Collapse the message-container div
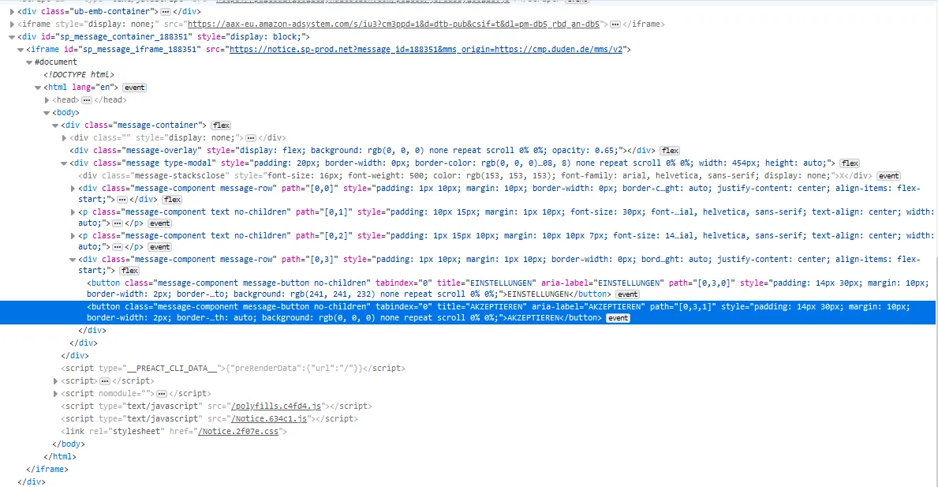The image size is (938, 487). coord(55,125)
